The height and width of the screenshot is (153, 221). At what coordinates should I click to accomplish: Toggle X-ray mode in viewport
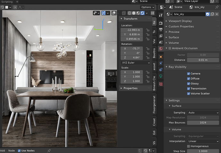(124, 13)
